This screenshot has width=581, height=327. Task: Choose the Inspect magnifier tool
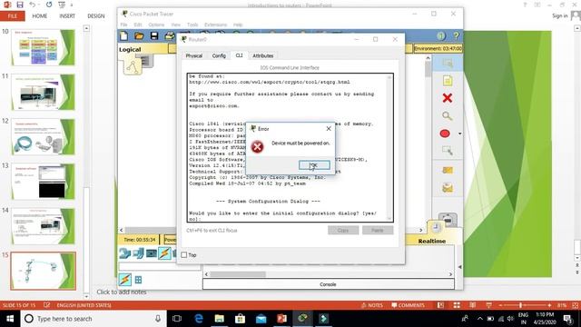[x=448, y=116]
